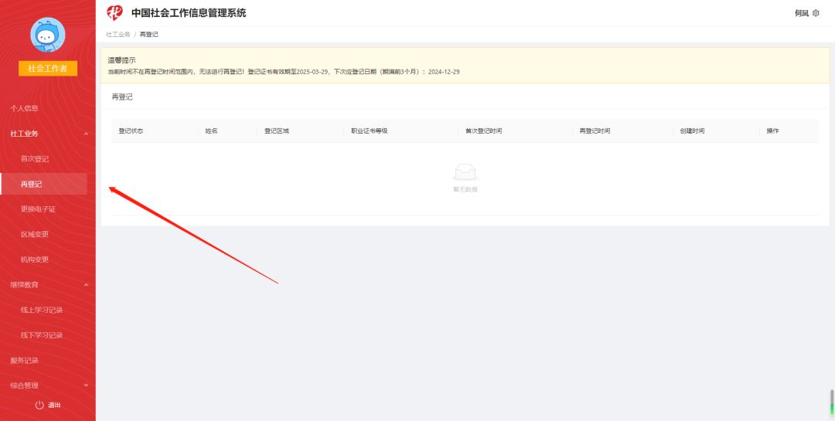Viewport: 835px width, 421px height.
Task: Open 服务记录 in the sidebar
Action: pos(24,361)
